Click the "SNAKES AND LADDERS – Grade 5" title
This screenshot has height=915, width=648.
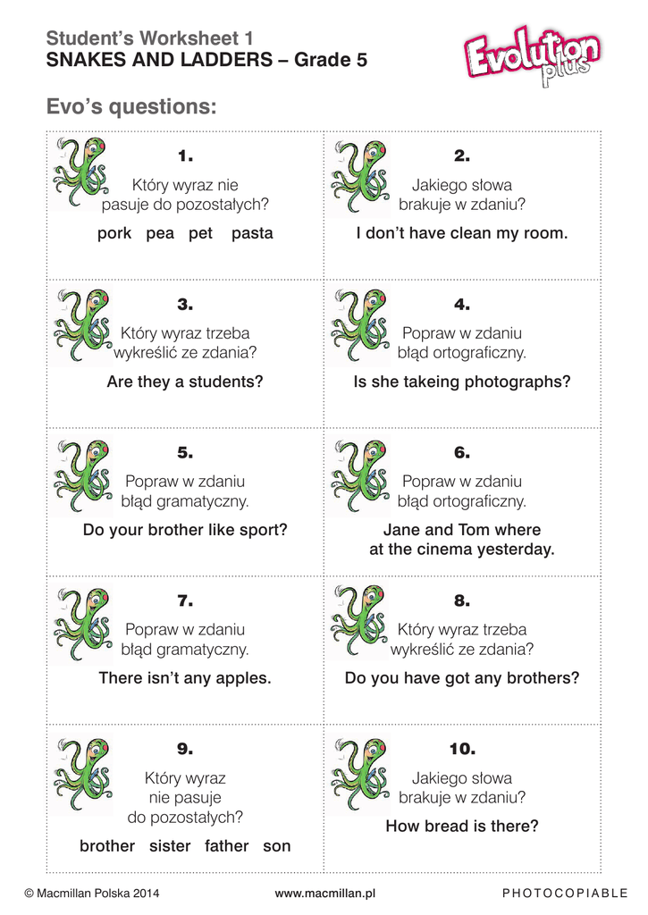click(206, 61)
